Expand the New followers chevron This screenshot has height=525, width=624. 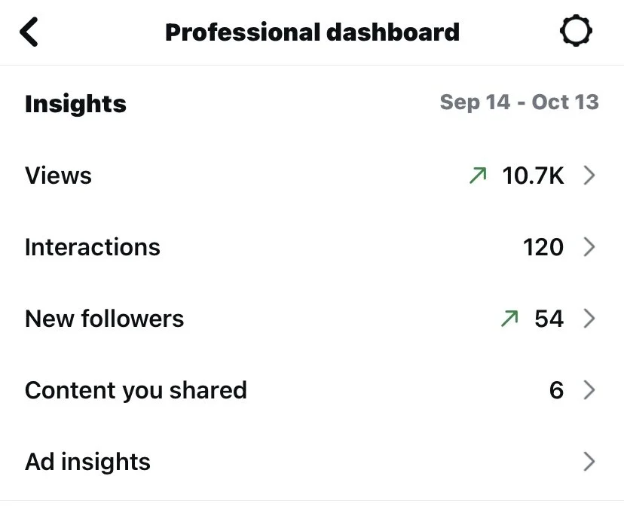tap(589, 319)
